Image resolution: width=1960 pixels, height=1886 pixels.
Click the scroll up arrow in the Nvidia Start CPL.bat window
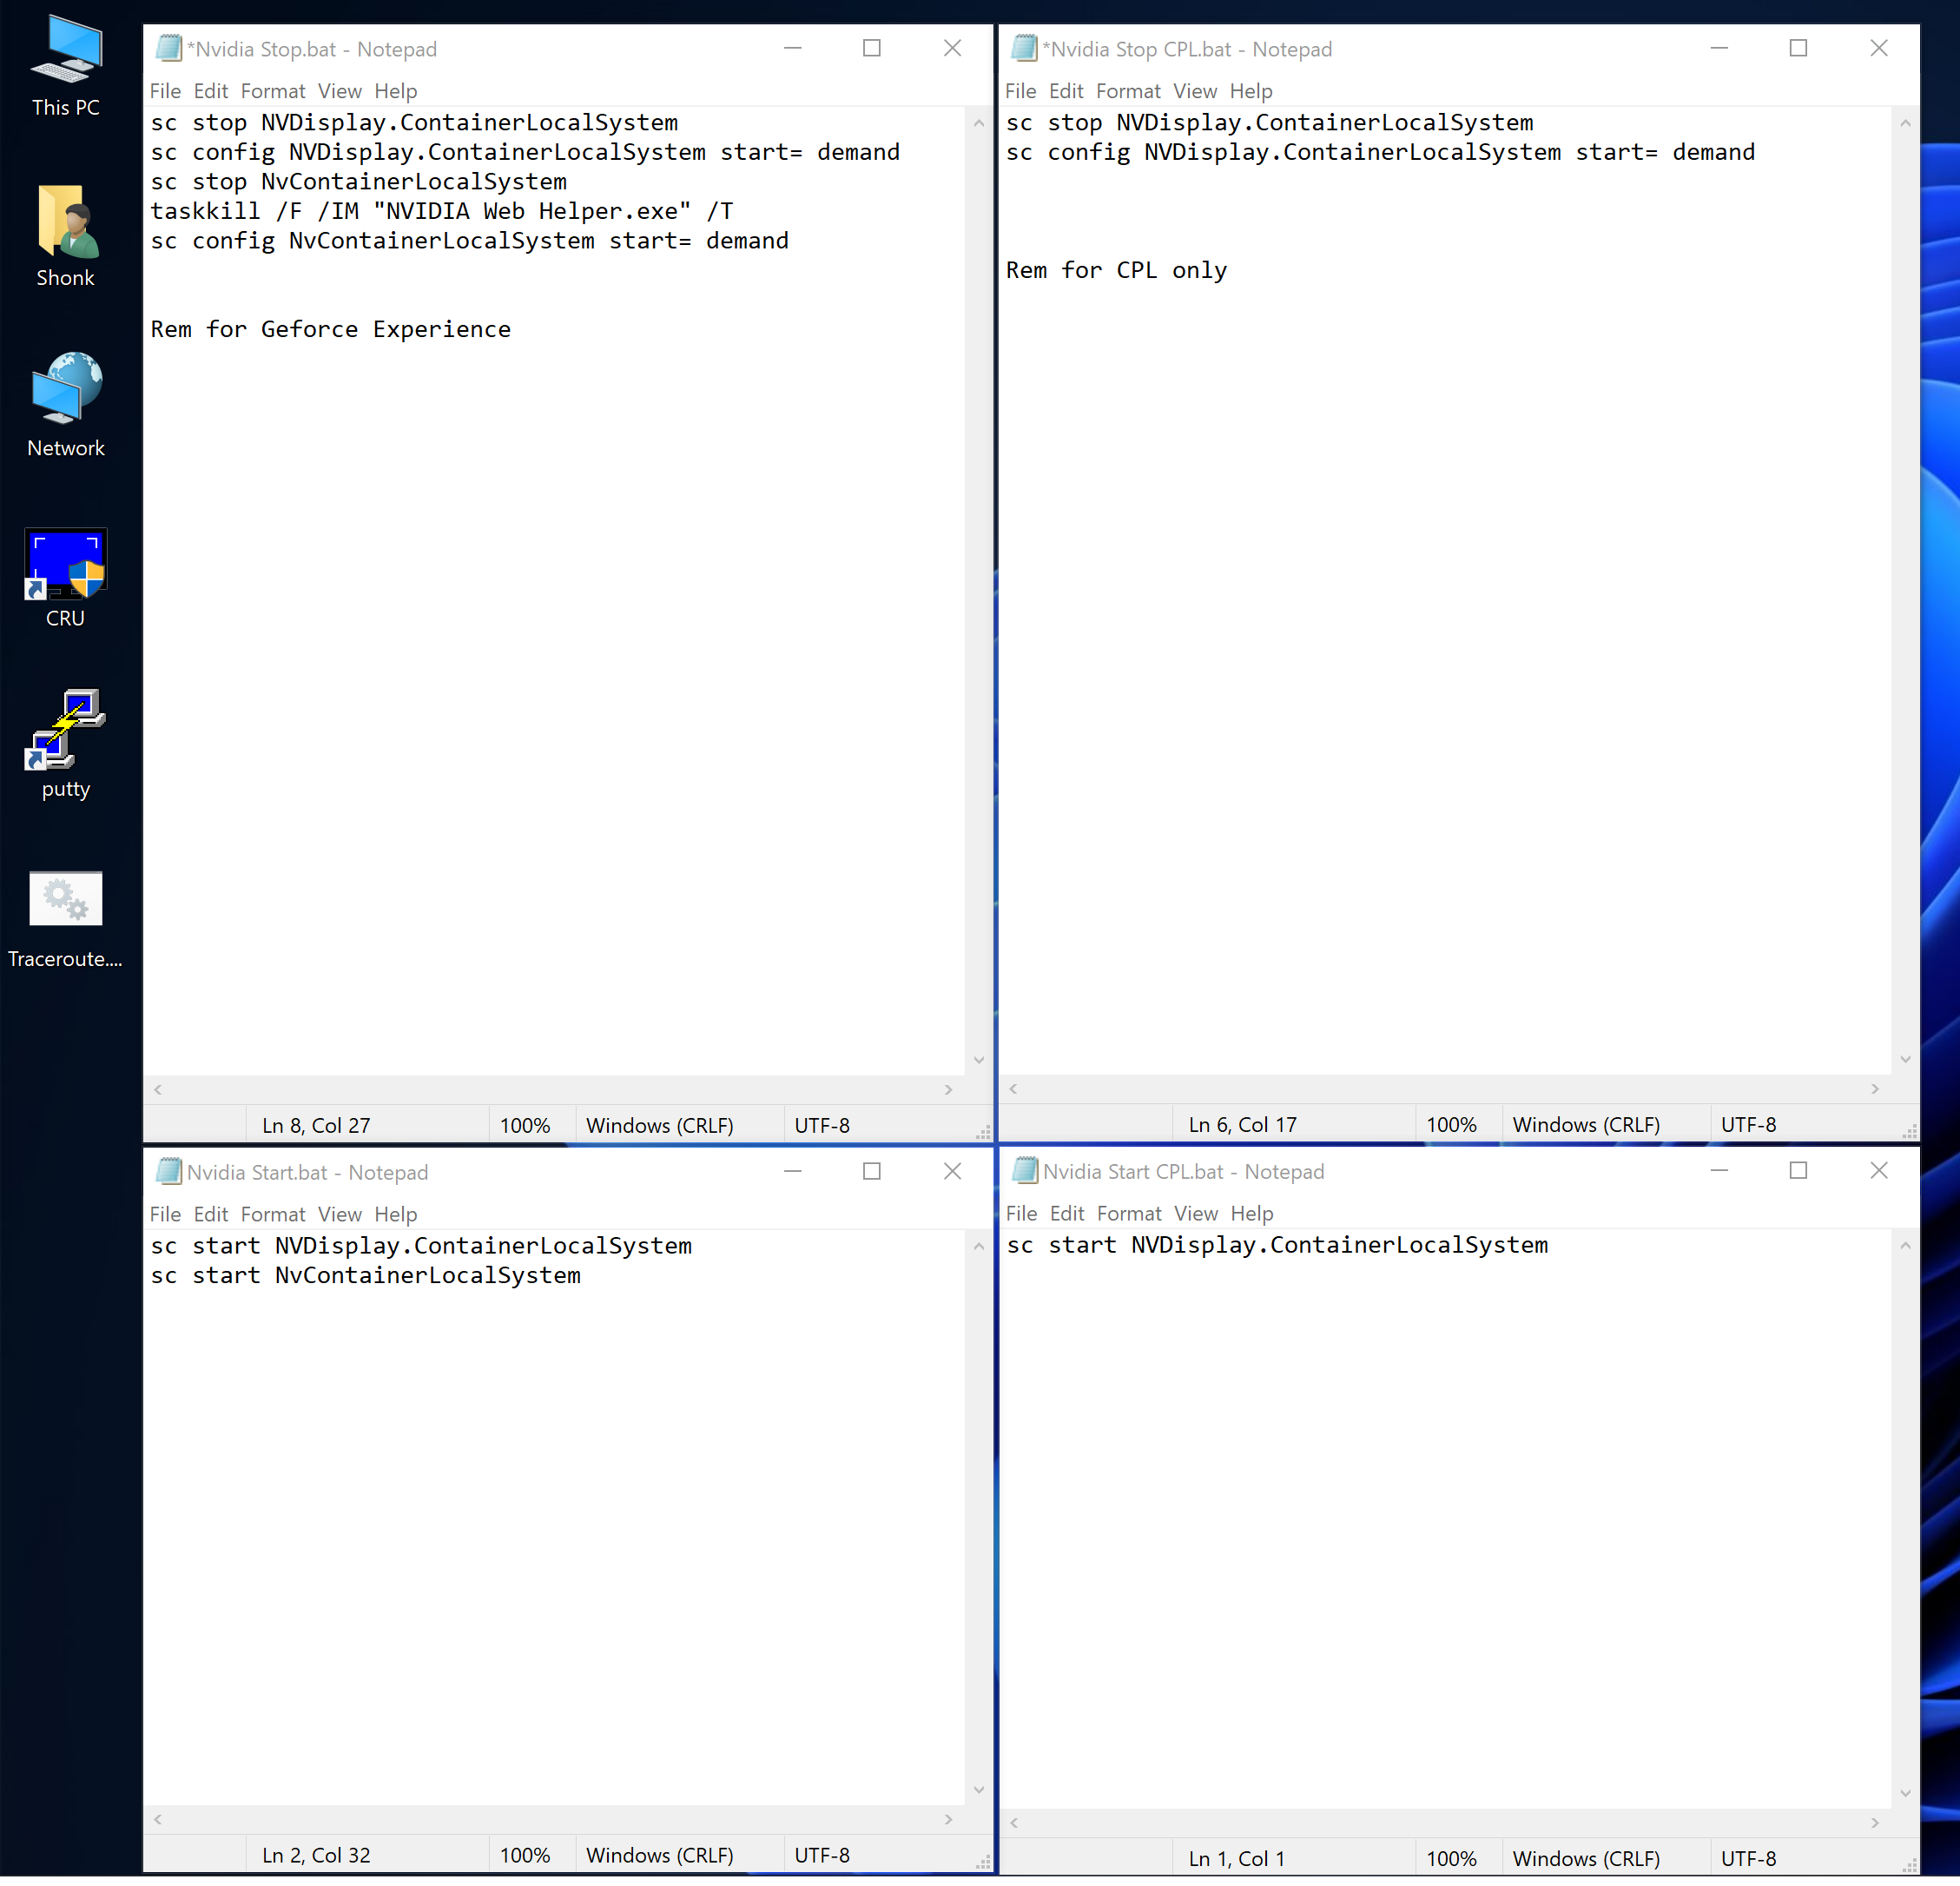1905,1246
